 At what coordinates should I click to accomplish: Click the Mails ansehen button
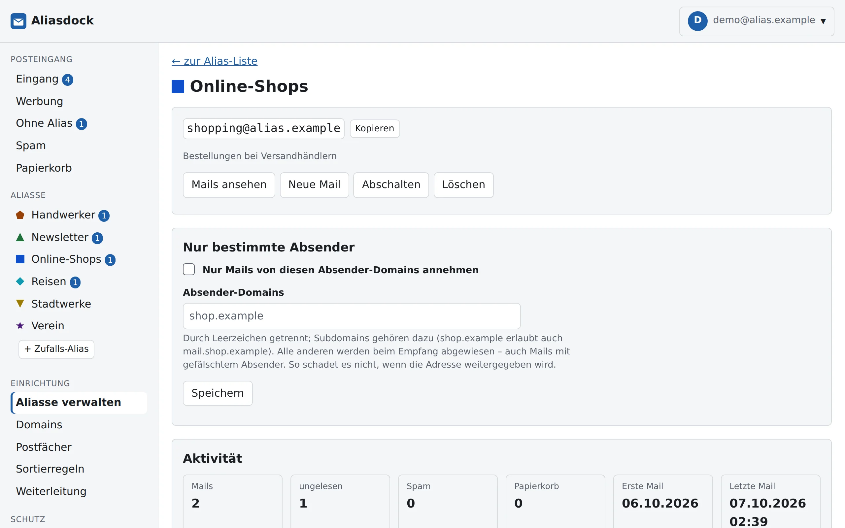coord(229,185)
